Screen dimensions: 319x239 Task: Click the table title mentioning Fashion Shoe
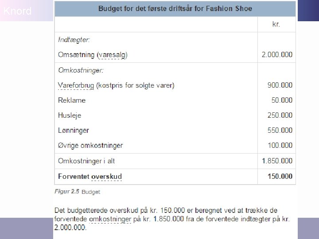tap(175, 9)
